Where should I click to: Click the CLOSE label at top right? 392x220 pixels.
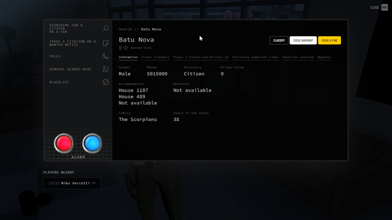[374, 7]
